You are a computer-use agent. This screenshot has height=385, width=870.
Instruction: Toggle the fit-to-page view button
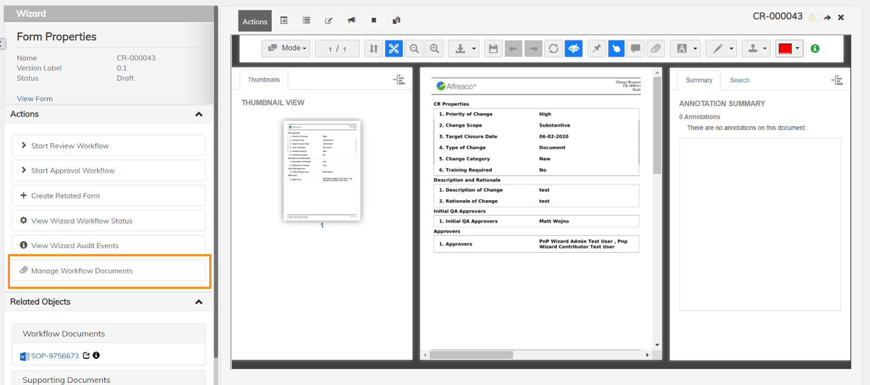click(394, 48)
